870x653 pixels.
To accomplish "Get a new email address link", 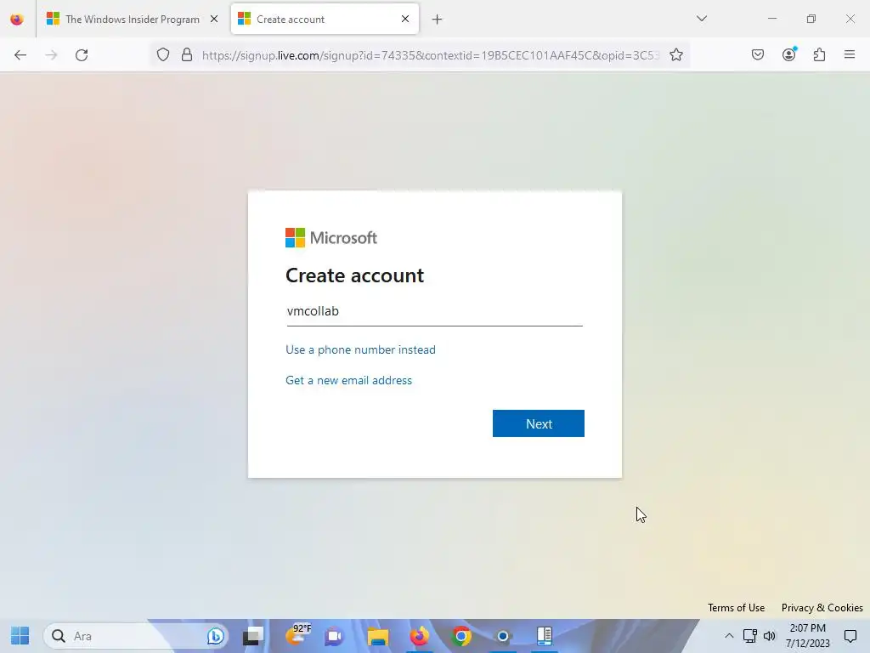I will point(348,380).
